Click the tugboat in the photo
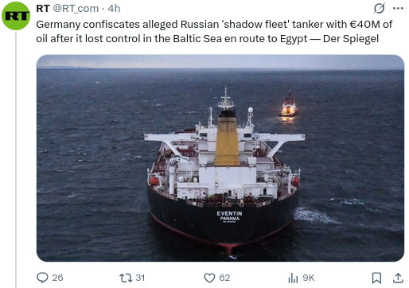The height and width of the screenshot is (288, 409). (288, 105)
